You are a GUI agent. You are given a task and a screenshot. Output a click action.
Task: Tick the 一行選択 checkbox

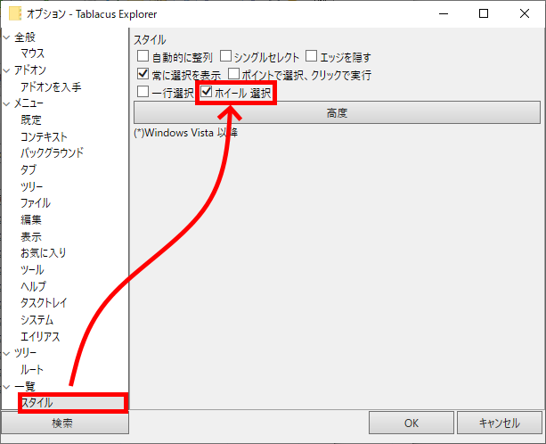(143, 92)
